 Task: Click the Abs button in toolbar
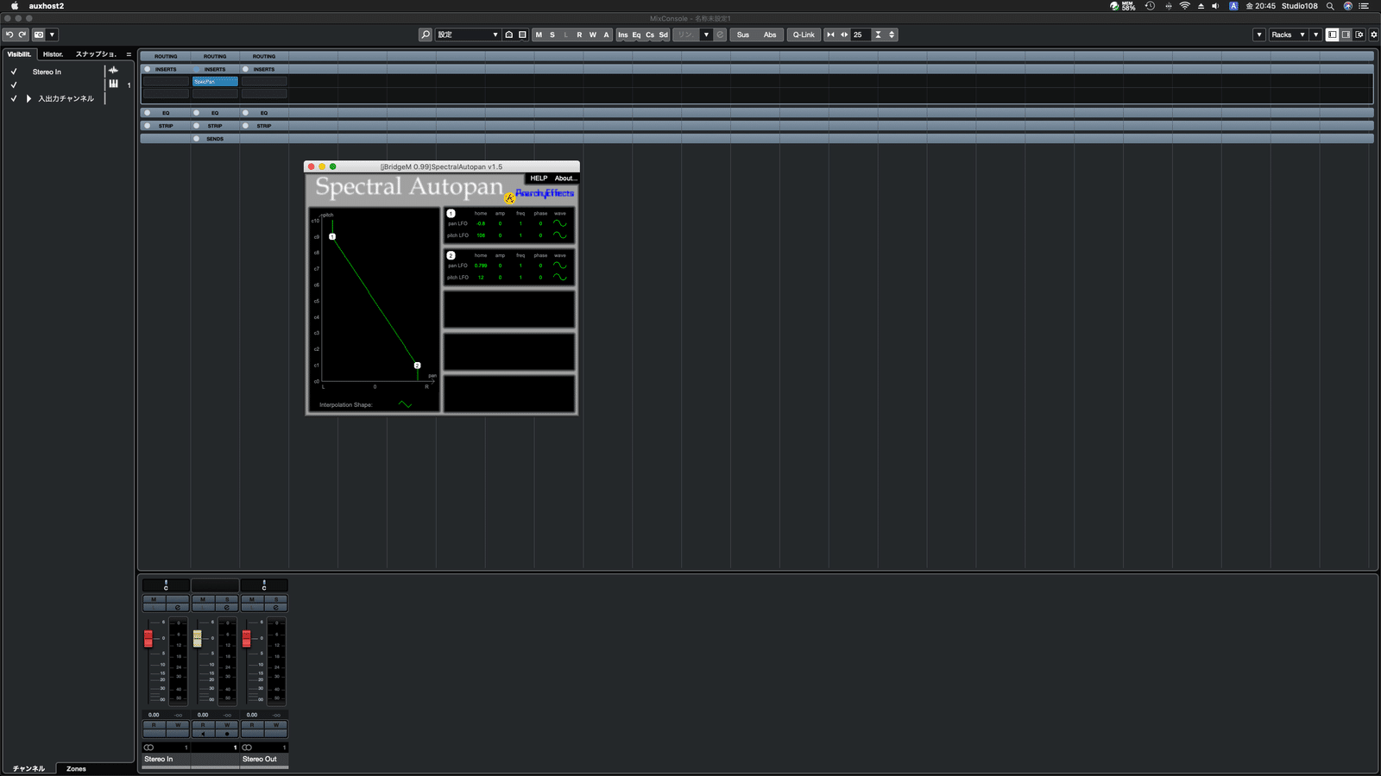click(770, 34)
